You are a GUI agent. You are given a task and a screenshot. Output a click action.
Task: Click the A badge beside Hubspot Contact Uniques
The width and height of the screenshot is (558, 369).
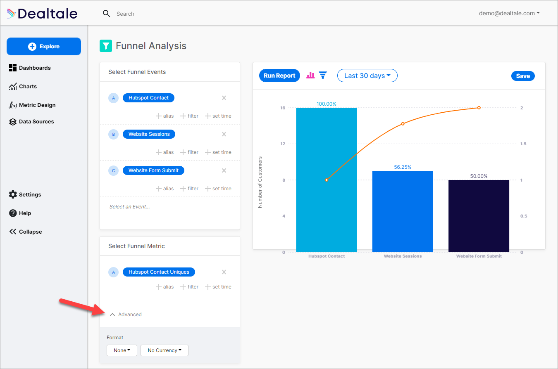tap(113, 272)
